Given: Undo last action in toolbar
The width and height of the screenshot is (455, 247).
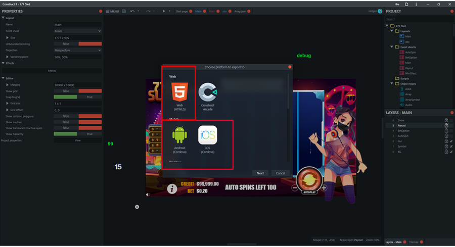Looking at the screenshot, I should 132,11.
